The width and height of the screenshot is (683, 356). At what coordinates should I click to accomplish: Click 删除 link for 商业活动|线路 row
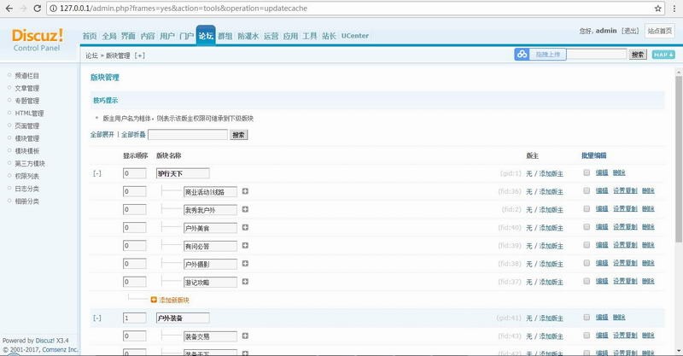(x=648, y=191)
